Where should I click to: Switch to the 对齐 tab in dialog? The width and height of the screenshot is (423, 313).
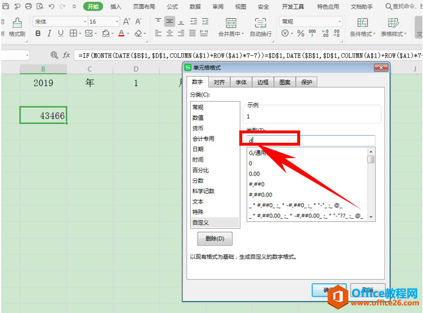(x=219, y=82)
